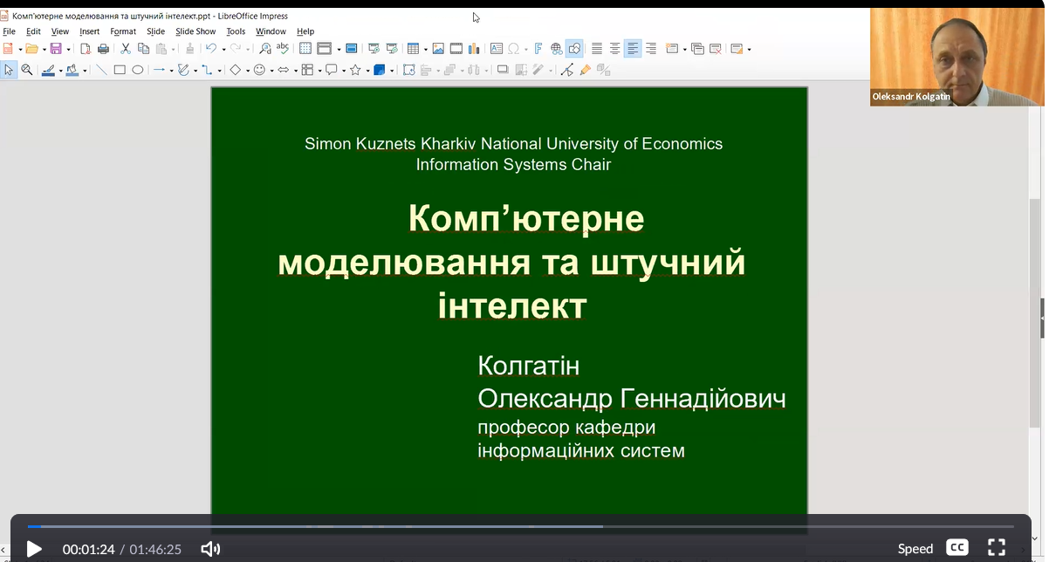Toggle the highlighted left alignment button
Viewport: 1049px width, 562px height.
click(x=633, y=49)
